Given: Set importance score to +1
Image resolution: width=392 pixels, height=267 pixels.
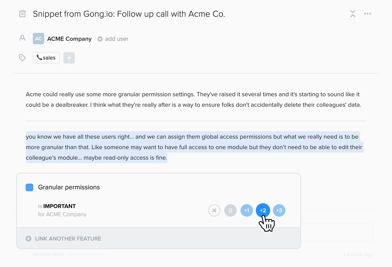Looking at the screenshot, I should pos(246,210).
